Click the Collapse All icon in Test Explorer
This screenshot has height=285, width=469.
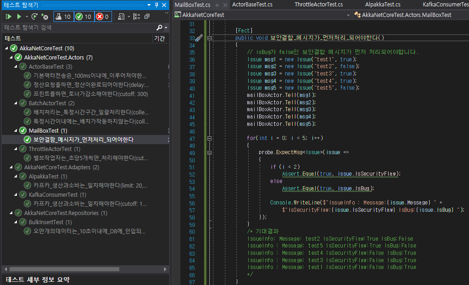pyautogui.click(x=147, y=16)
